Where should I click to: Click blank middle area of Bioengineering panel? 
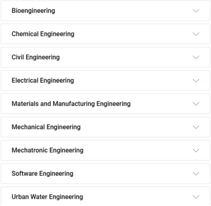click(121, 11)
